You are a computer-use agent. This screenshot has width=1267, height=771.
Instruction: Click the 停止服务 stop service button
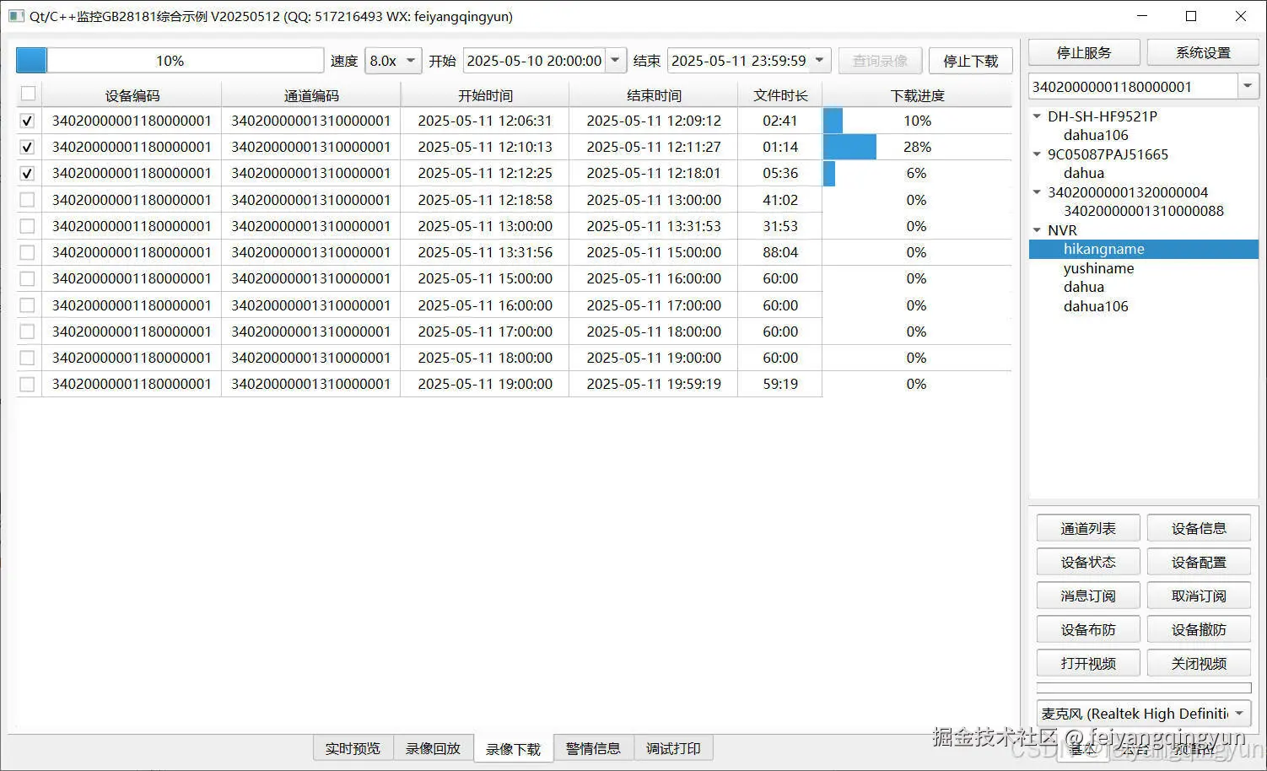[x=1083, y=51]
